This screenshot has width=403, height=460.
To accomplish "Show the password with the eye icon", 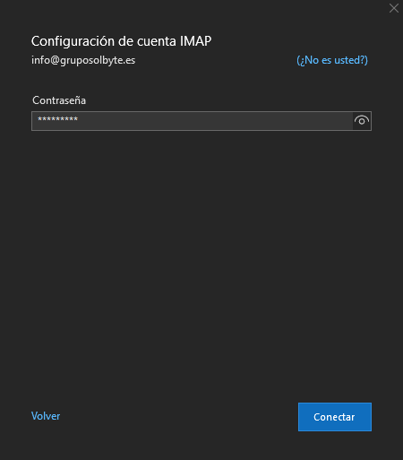I will [x=362, y=121].
